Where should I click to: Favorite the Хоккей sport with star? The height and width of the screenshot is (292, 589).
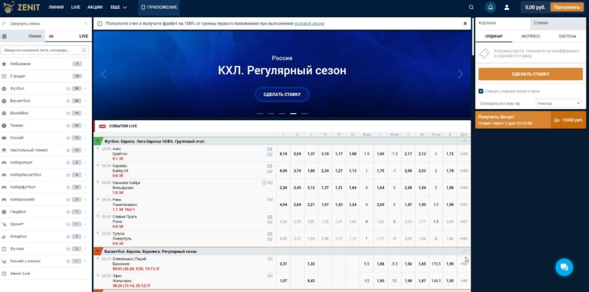68,138
